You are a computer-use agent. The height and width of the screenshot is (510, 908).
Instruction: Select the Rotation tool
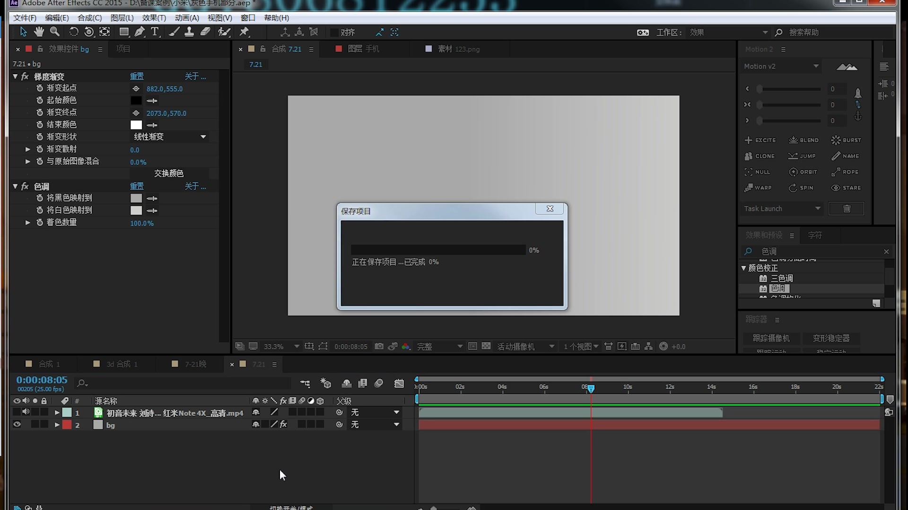[74, 32]
